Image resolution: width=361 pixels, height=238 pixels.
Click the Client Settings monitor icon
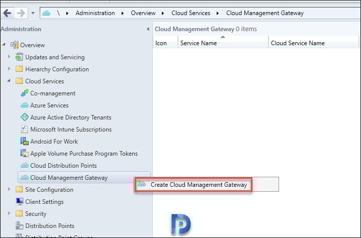click(x=20, y=202)
